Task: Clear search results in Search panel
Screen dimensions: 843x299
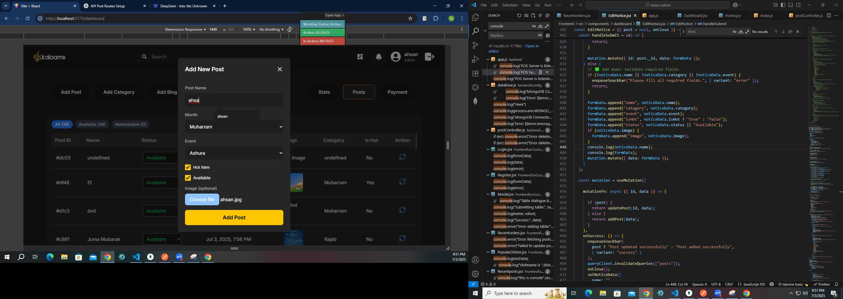Action: click(526, 16)
